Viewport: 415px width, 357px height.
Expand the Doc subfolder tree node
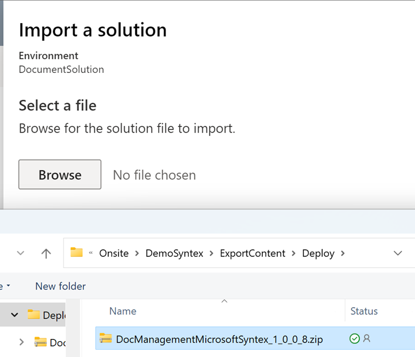click(21, 342)
